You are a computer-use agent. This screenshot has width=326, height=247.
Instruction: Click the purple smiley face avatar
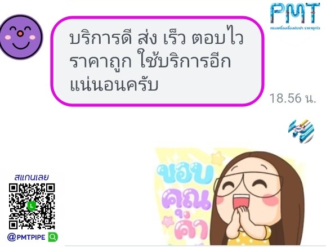pos(21,37)
